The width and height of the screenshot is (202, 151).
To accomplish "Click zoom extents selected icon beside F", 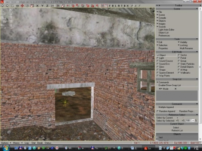I will [x=106, y=6].
